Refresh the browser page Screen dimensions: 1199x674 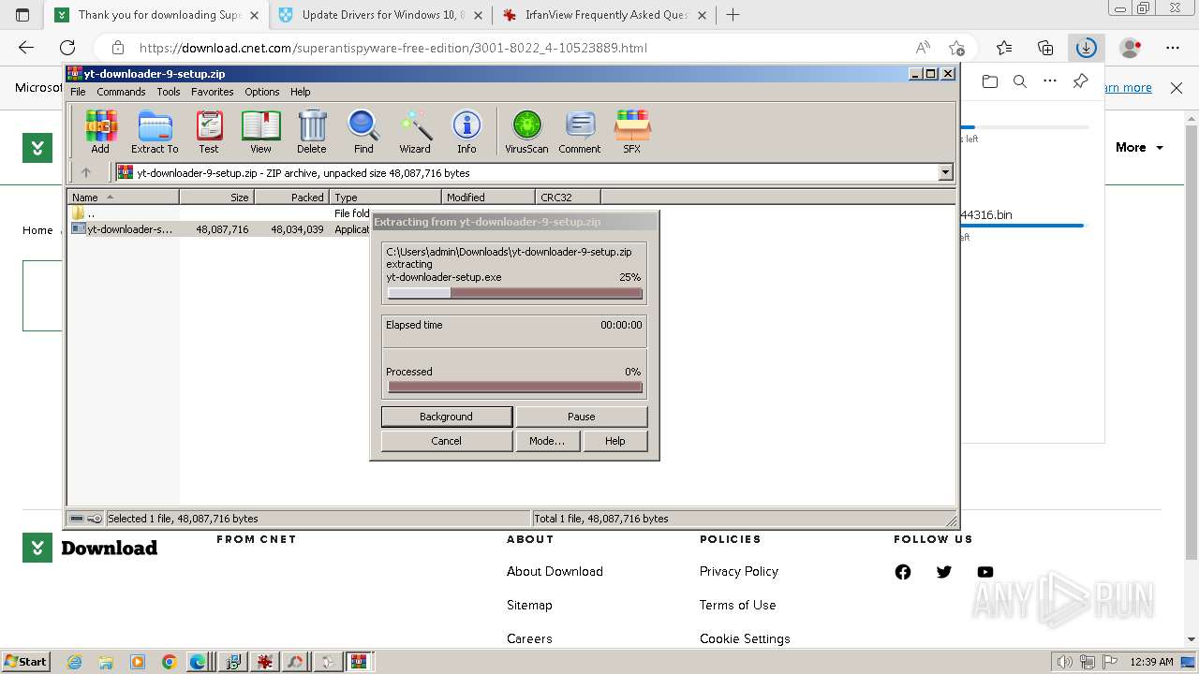pyautogui.click(x=67, y=48)
